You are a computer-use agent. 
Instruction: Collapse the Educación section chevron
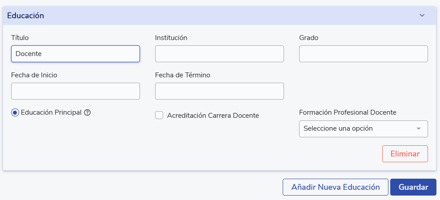tap(422, 16)
